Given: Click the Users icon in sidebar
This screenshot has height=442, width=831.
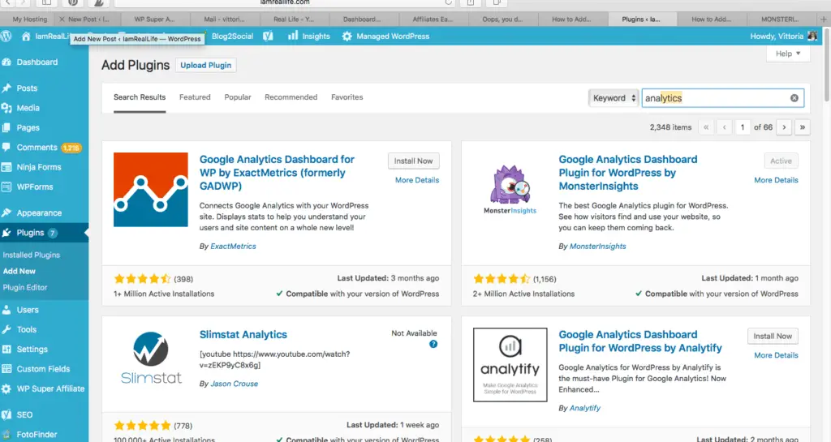Looking at the screenshot, I should point(6,310).
